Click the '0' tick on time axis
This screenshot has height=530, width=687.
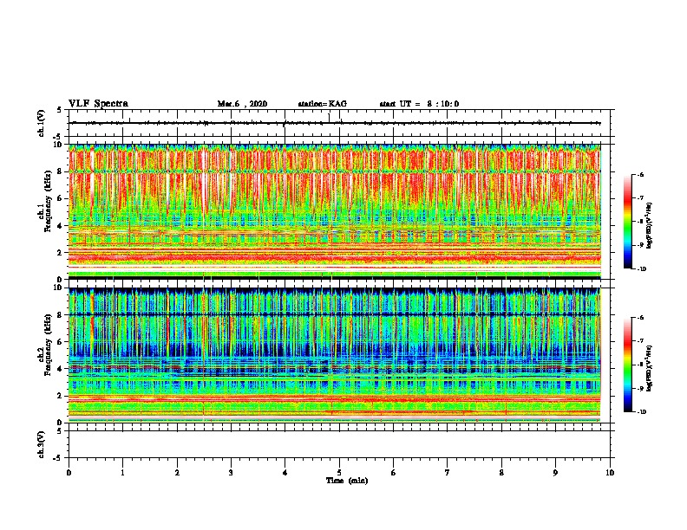click(x=69, y=473)
